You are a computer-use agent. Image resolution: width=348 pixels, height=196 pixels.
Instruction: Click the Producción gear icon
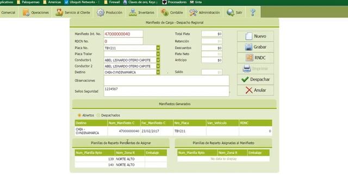[x=100, y=13]
